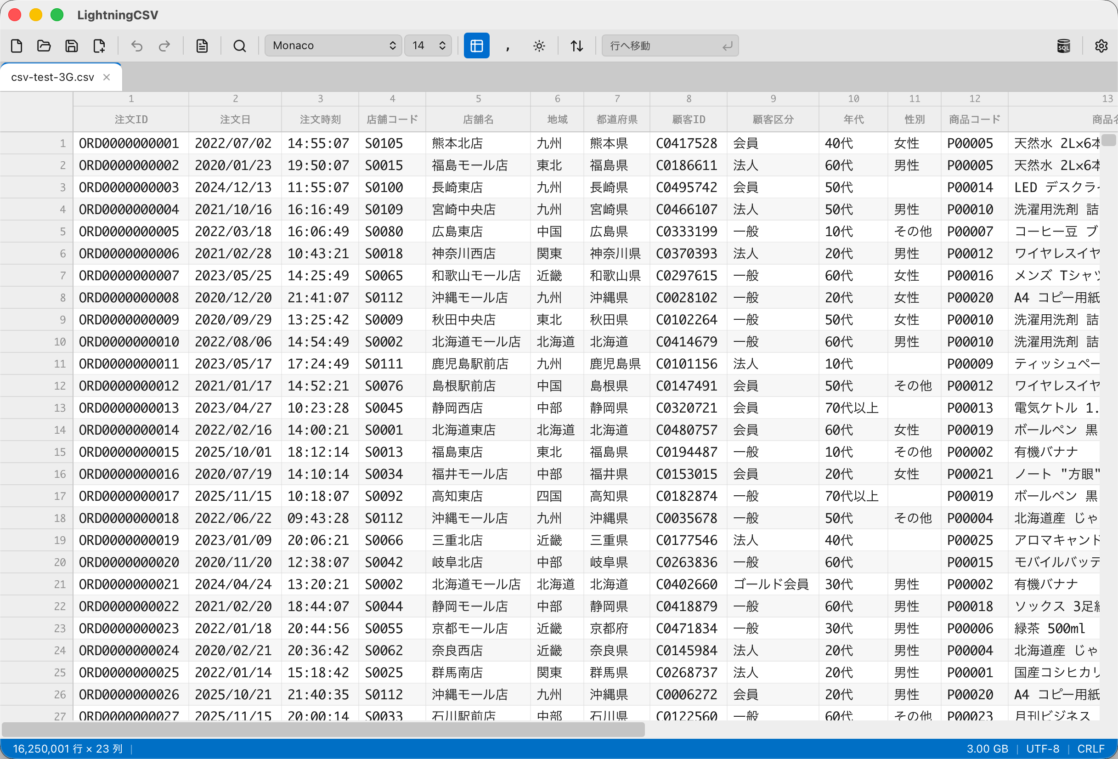Click the 3.00 GB file size indicator

(987, 749)
